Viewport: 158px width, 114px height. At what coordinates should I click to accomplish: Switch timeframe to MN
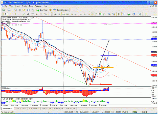coord(89,14)
